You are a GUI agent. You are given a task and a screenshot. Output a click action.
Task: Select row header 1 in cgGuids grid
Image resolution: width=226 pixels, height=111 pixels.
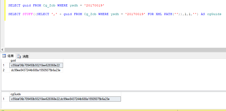click(x=5, y=99)
